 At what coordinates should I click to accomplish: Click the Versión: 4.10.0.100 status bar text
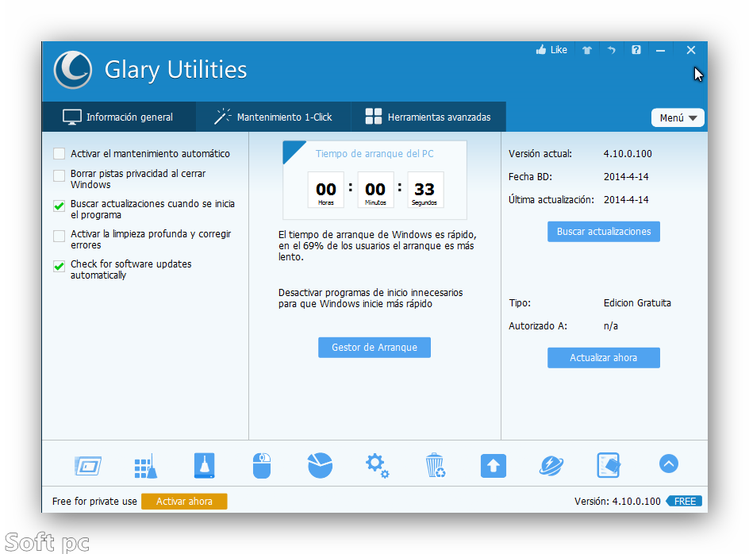coord(617,501)
